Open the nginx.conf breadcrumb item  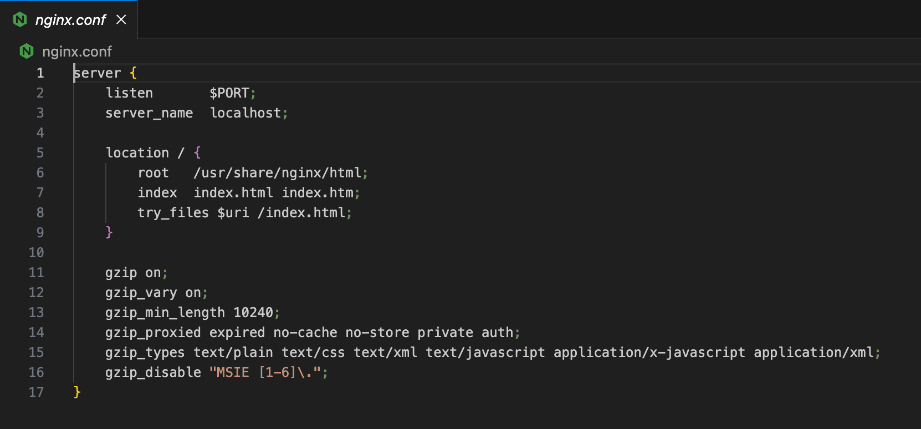coord(77,52)
